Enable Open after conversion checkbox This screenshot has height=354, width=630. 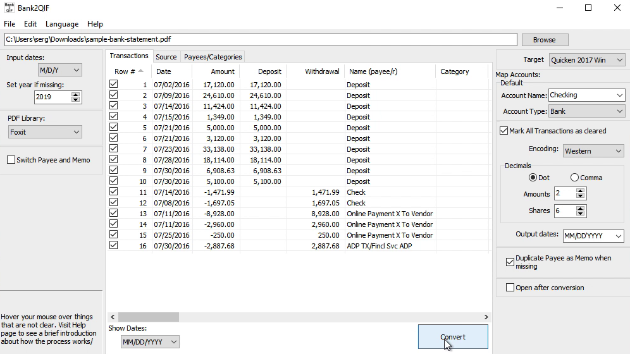point(510,288)
